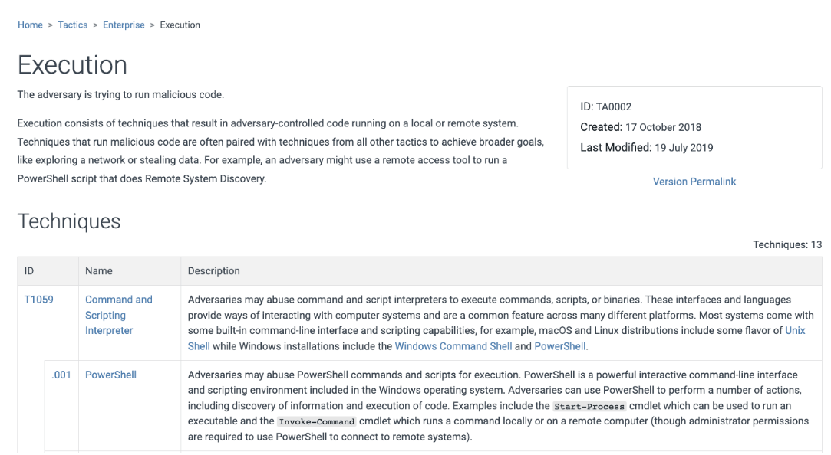831x455 pixels.
Task: Click the PowerShell link in the T1059 description
Action: click(x=560, y=346)
